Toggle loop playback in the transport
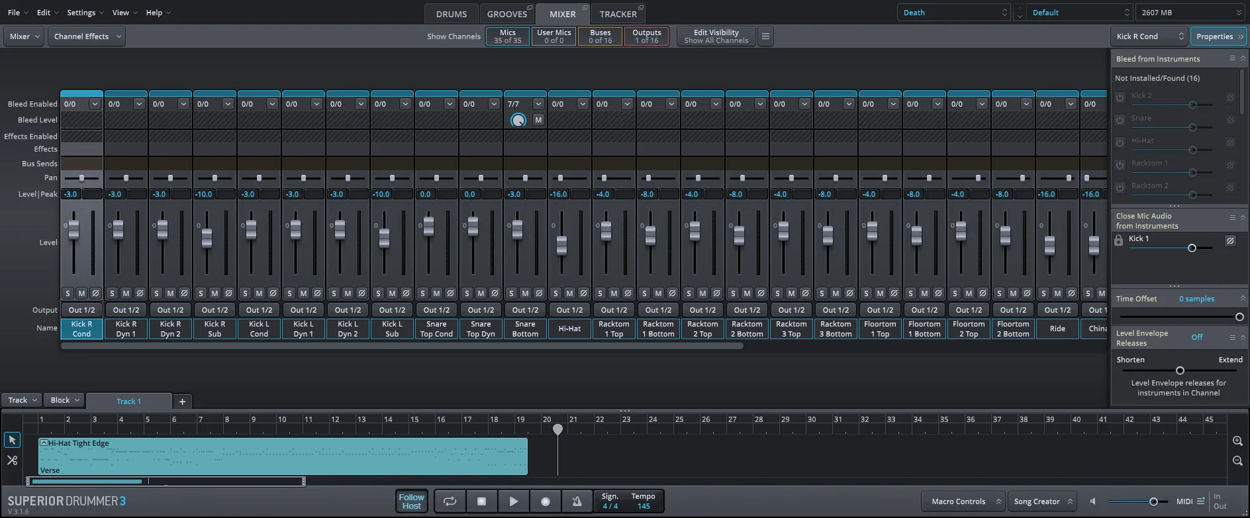Viewport: 1250px width, 518px height. 450,501
